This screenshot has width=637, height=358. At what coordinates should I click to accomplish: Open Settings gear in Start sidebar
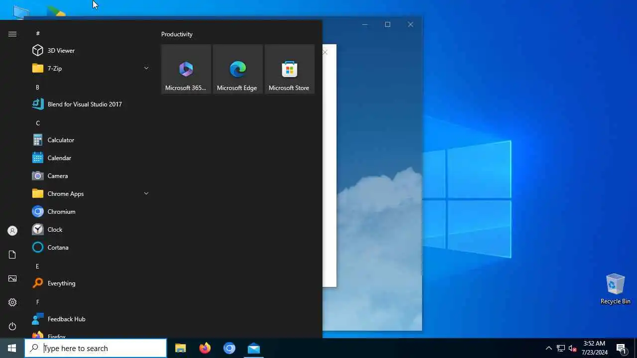[12, 302]
